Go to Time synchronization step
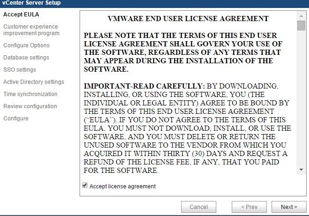Screen dimensions: 309x216 (30, 94)
